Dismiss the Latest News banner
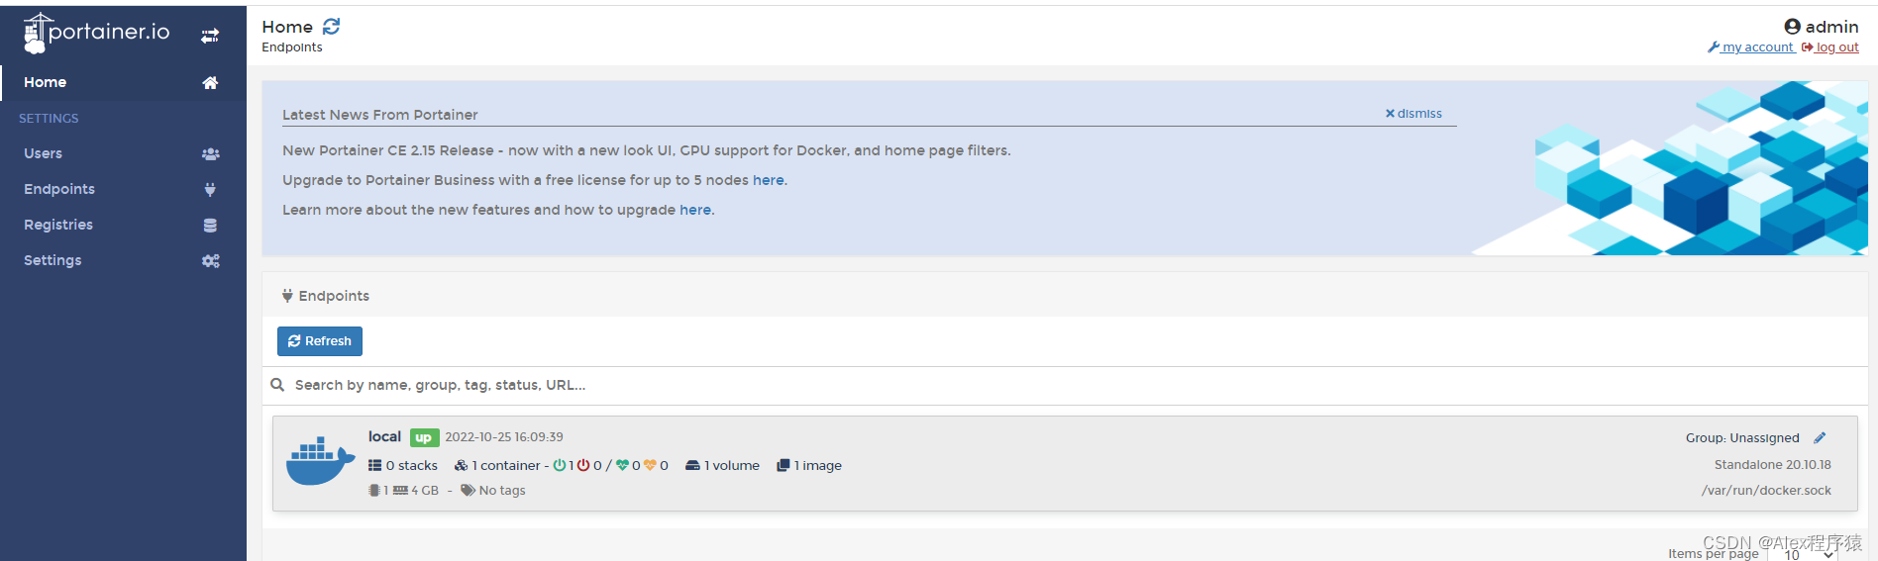 pyautogui.click(x=1413, y=114)
